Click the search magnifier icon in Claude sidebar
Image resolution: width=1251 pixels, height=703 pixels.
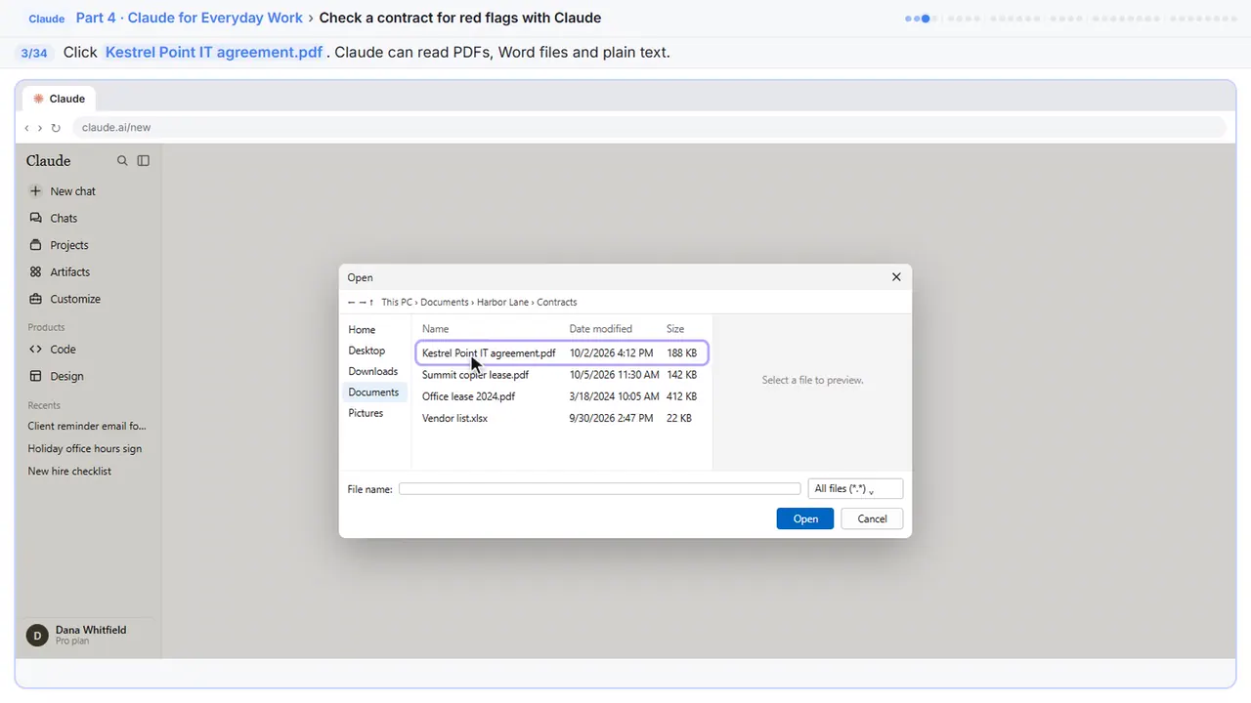pyautogui.click(x=122, y=160)
